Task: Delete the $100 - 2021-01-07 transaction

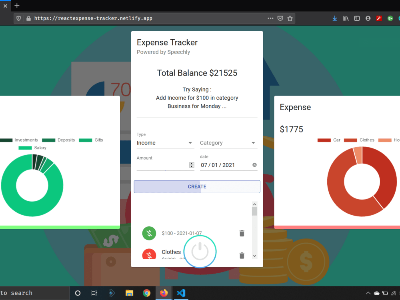Action: (242, 233)
